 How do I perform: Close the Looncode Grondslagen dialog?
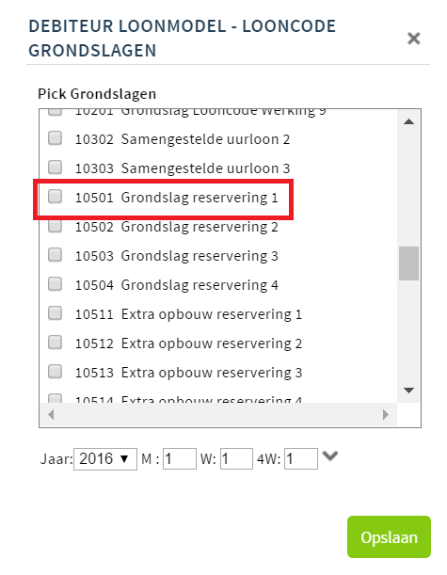click(x=414, y=39)
